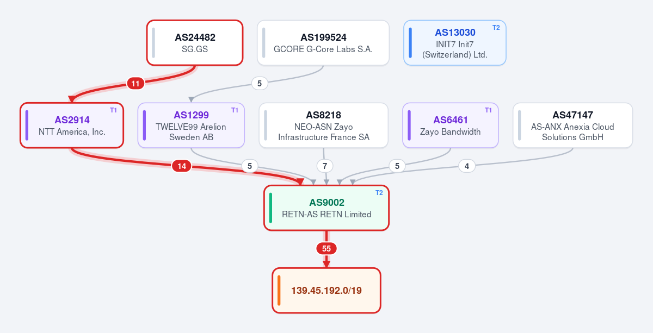
Task: Click the red edge badge labeled 14
Action: click(x=182, y=166)
